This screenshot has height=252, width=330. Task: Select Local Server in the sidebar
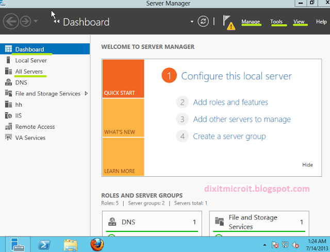pyautogui.click(x=45, y=60)
